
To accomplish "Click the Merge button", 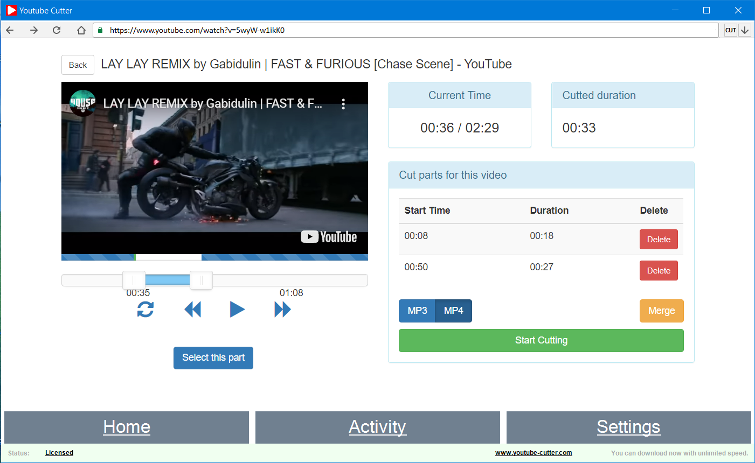I will point(662,311).
